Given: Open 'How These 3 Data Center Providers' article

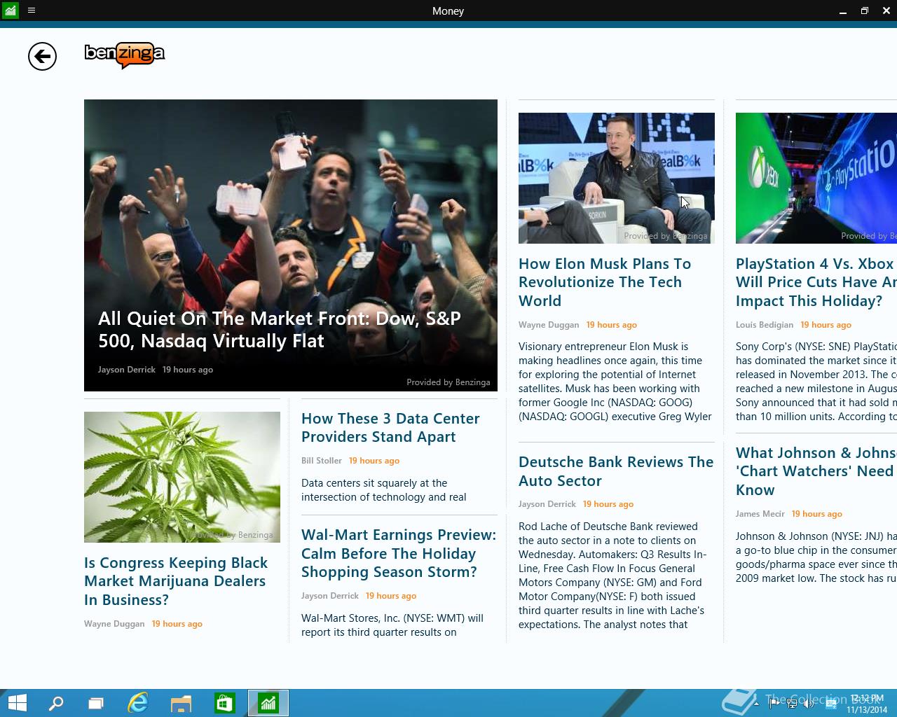Looking at the screenshot, I should 390,427.
